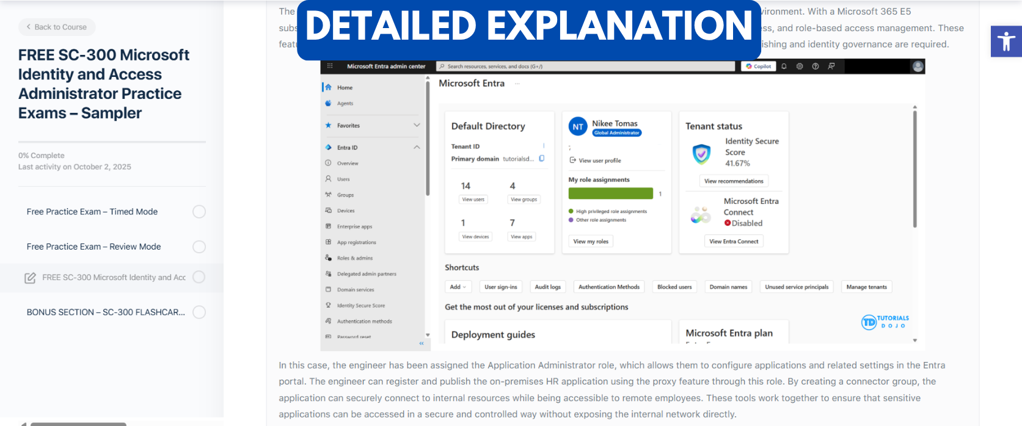Click completion circle for FREE SC-300 lesson
This screenshot has height=426, width=1022.
pos(199,277)
